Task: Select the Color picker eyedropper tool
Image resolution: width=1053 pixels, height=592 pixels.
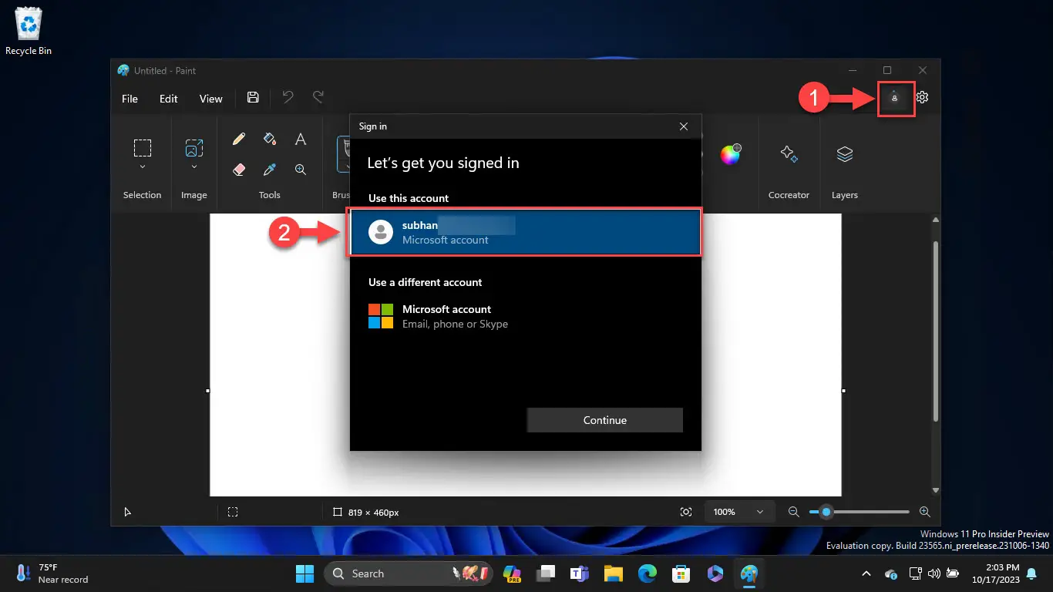Action: (x=270, y=170)
